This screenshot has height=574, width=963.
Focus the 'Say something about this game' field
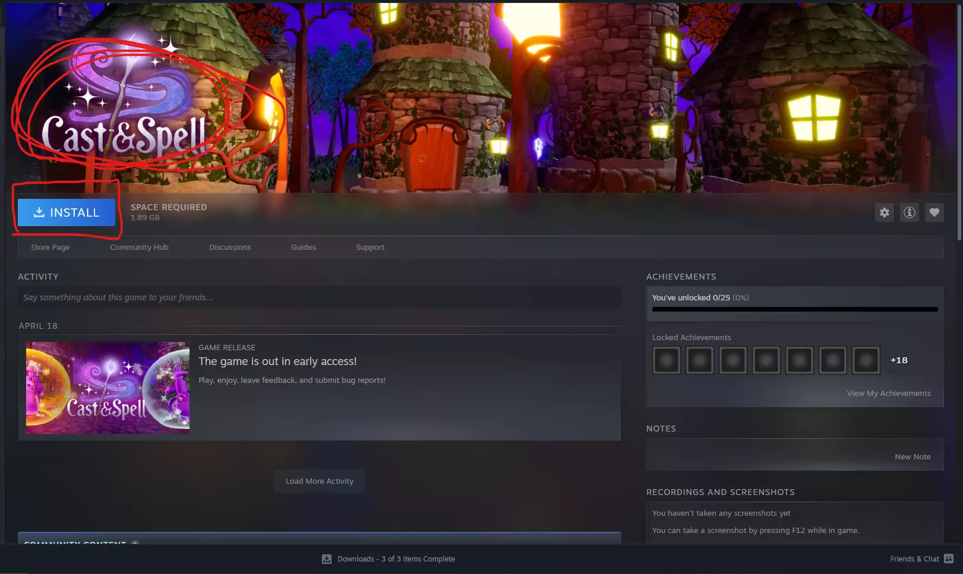point(320,297)
